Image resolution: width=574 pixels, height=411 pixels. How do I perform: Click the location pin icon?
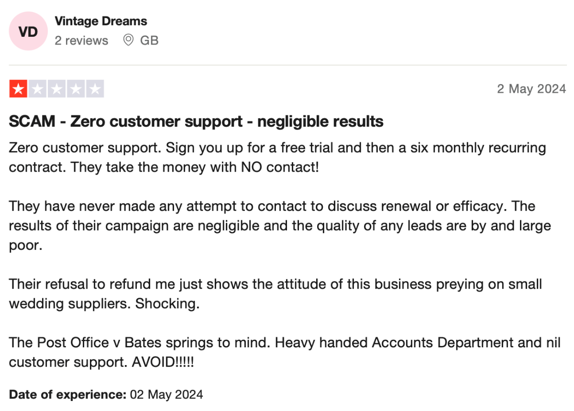point(128,40)
